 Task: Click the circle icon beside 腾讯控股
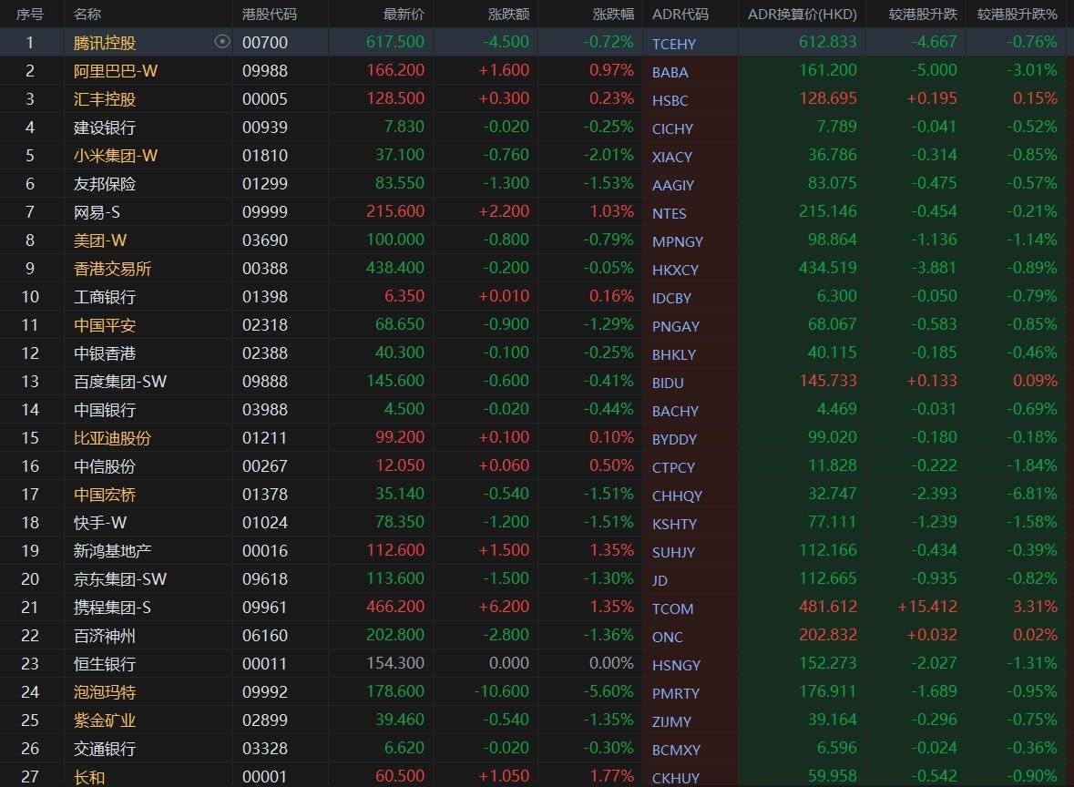222,42
